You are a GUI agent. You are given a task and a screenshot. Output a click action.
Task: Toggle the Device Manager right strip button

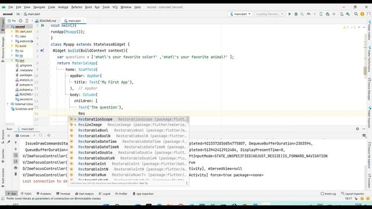(x=370, y=89)
